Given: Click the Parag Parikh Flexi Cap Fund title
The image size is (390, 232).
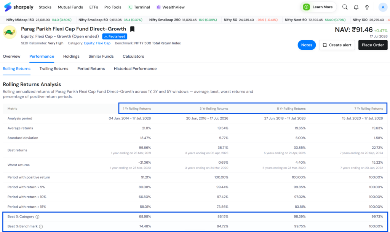Looking at the screenshot, I should click(x=74, y=29).
